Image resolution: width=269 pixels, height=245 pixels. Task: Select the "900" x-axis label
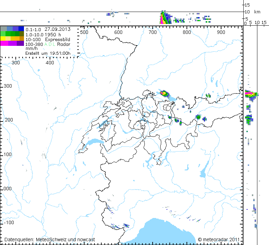tap(221, 32)
